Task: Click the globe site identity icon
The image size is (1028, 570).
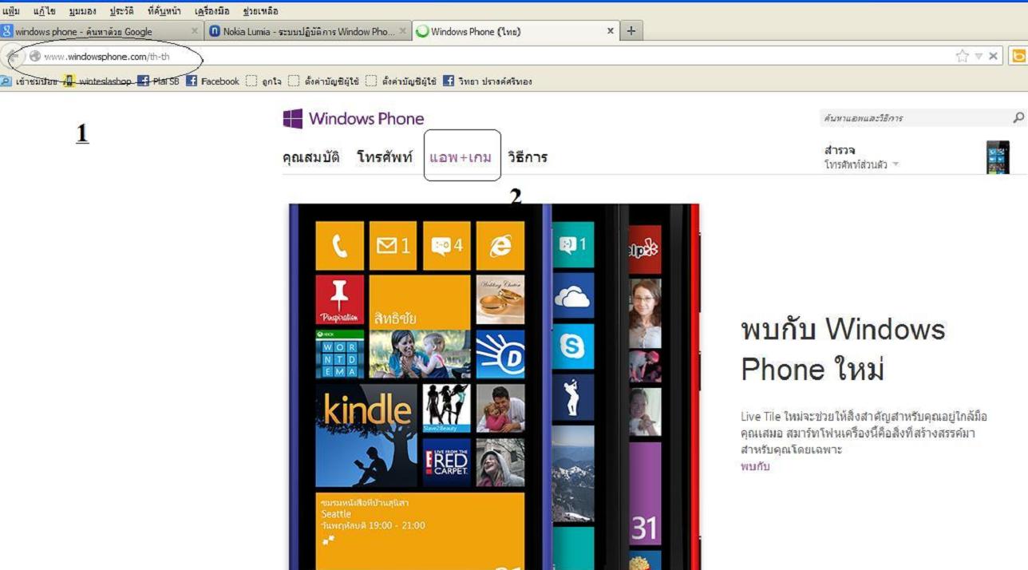Action: (x=34, y=56)
